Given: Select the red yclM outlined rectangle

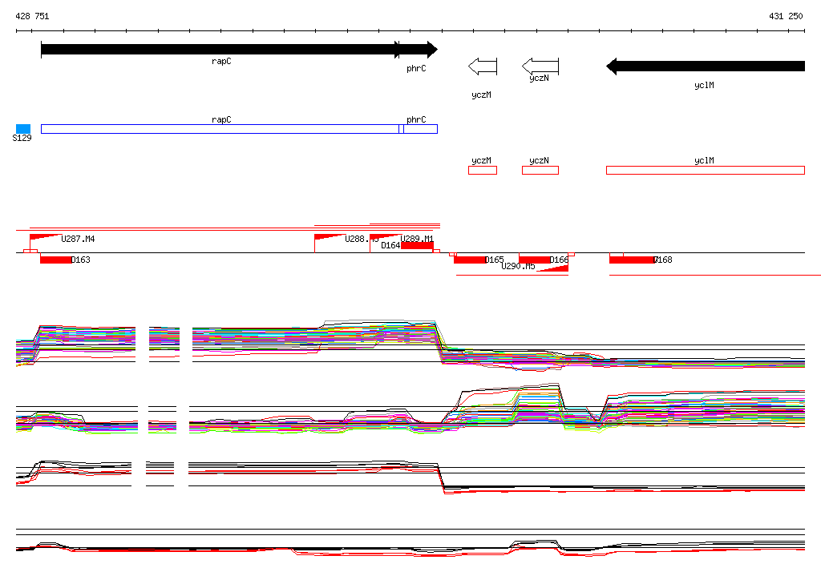Looking at the screenshot, I should [706, 170].
